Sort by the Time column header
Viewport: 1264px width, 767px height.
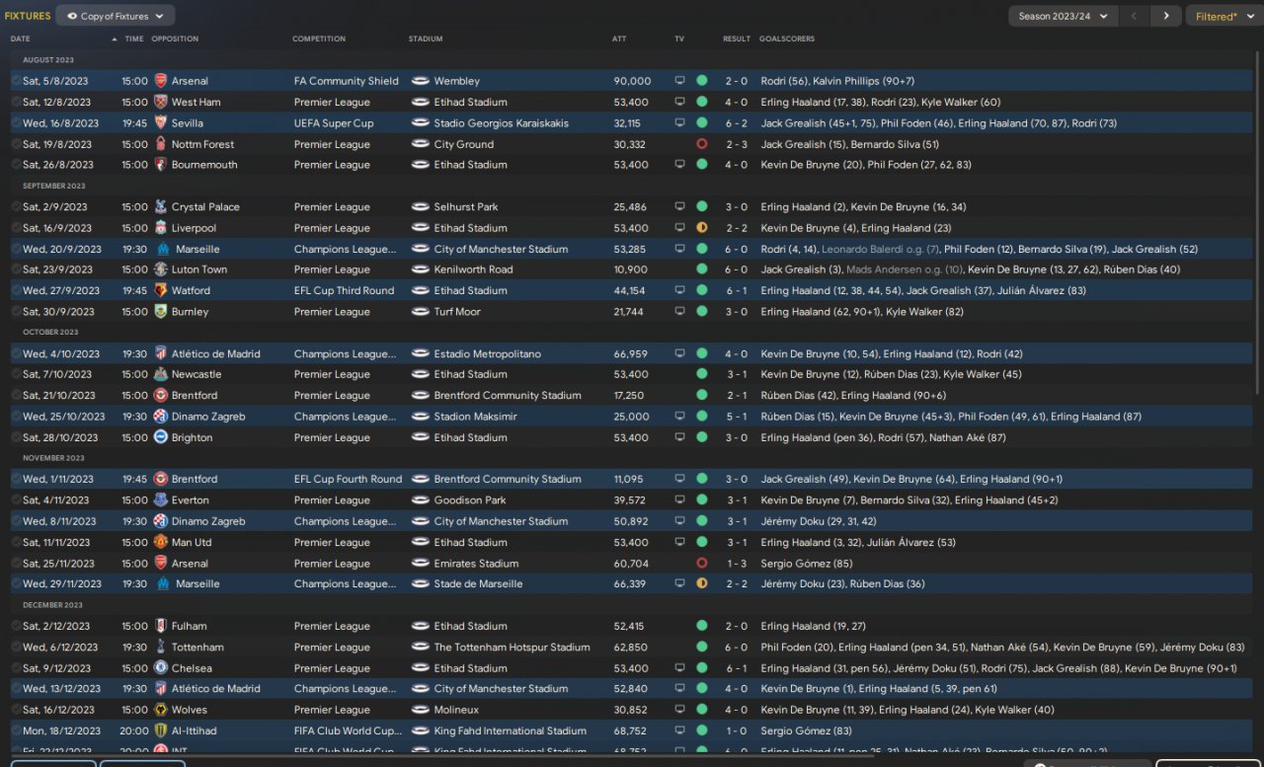point(134,39)
